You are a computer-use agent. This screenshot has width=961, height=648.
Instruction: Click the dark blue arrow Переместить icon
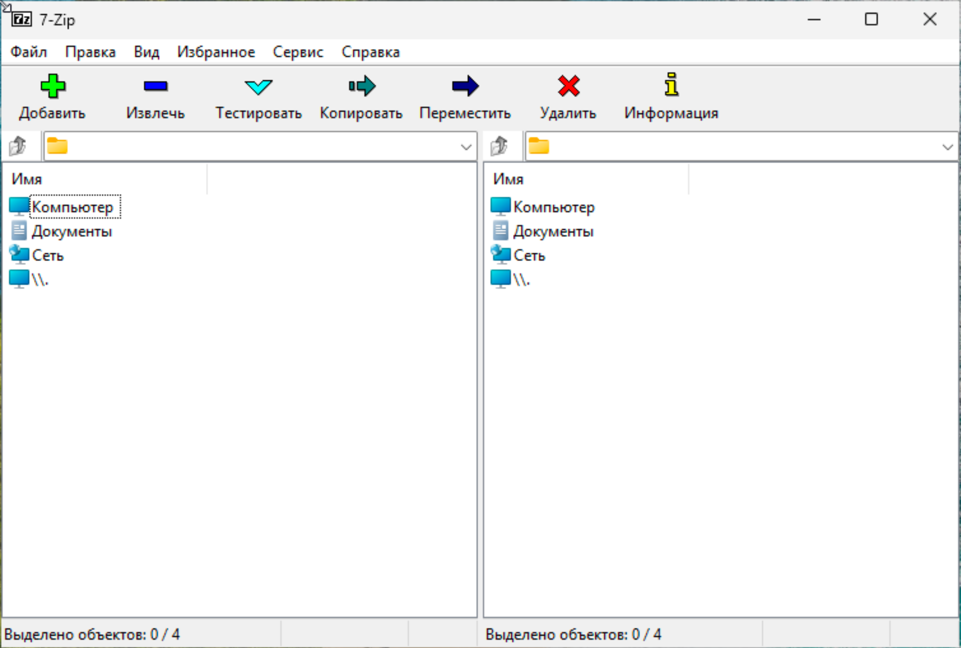click(465, 86)
